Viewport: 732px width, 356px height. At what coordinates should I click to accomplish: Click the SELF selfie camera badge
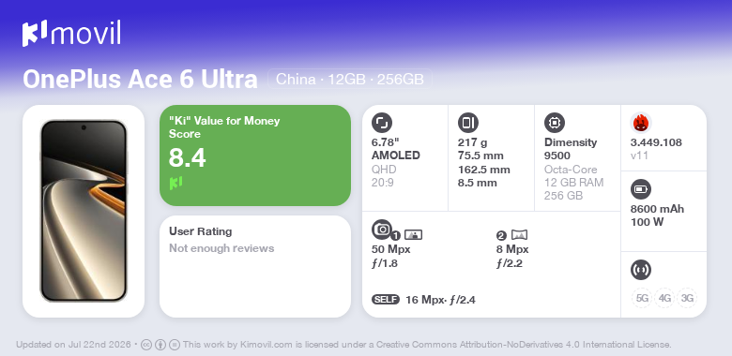point(386,299)
